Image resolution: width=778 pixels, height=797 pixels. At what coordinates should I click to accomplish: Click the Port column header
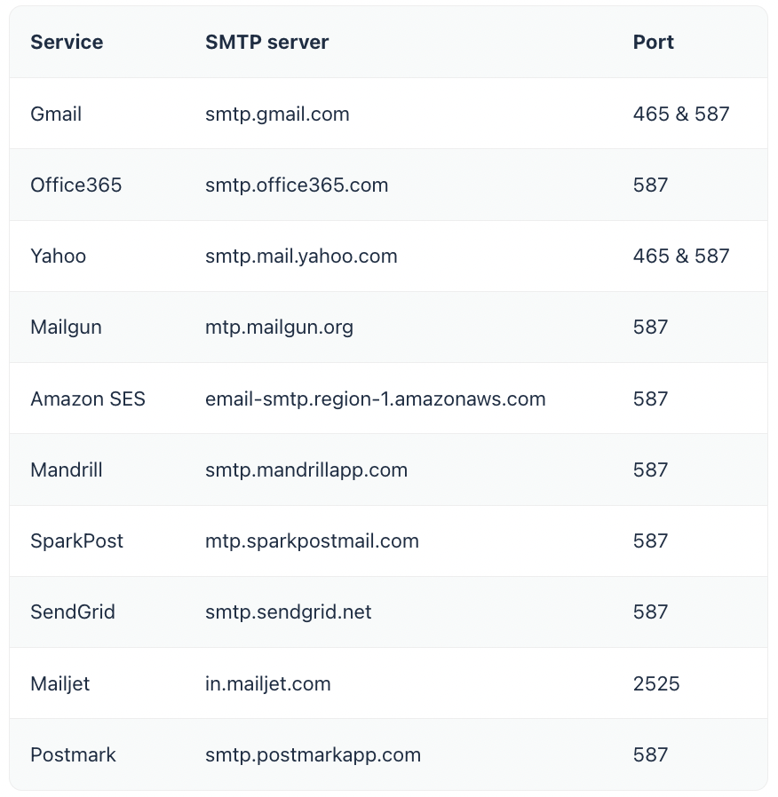[x=654, y=43]
